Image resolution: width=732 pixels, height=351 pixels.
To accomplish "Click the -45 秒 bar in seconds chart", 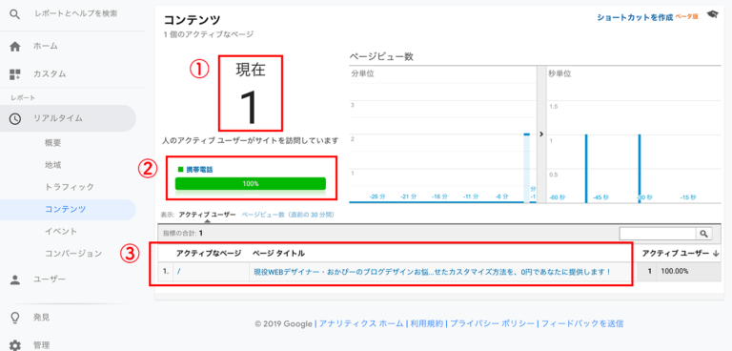I will pos(586,168).
